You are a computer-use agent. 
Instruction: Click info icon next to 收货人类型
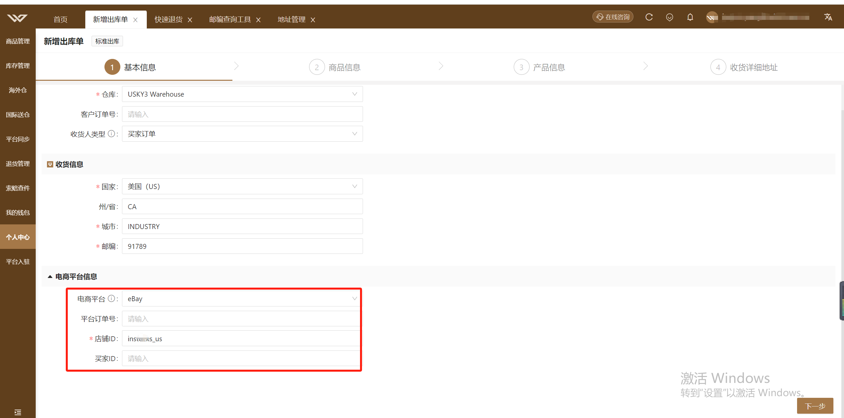click(111, 134)
